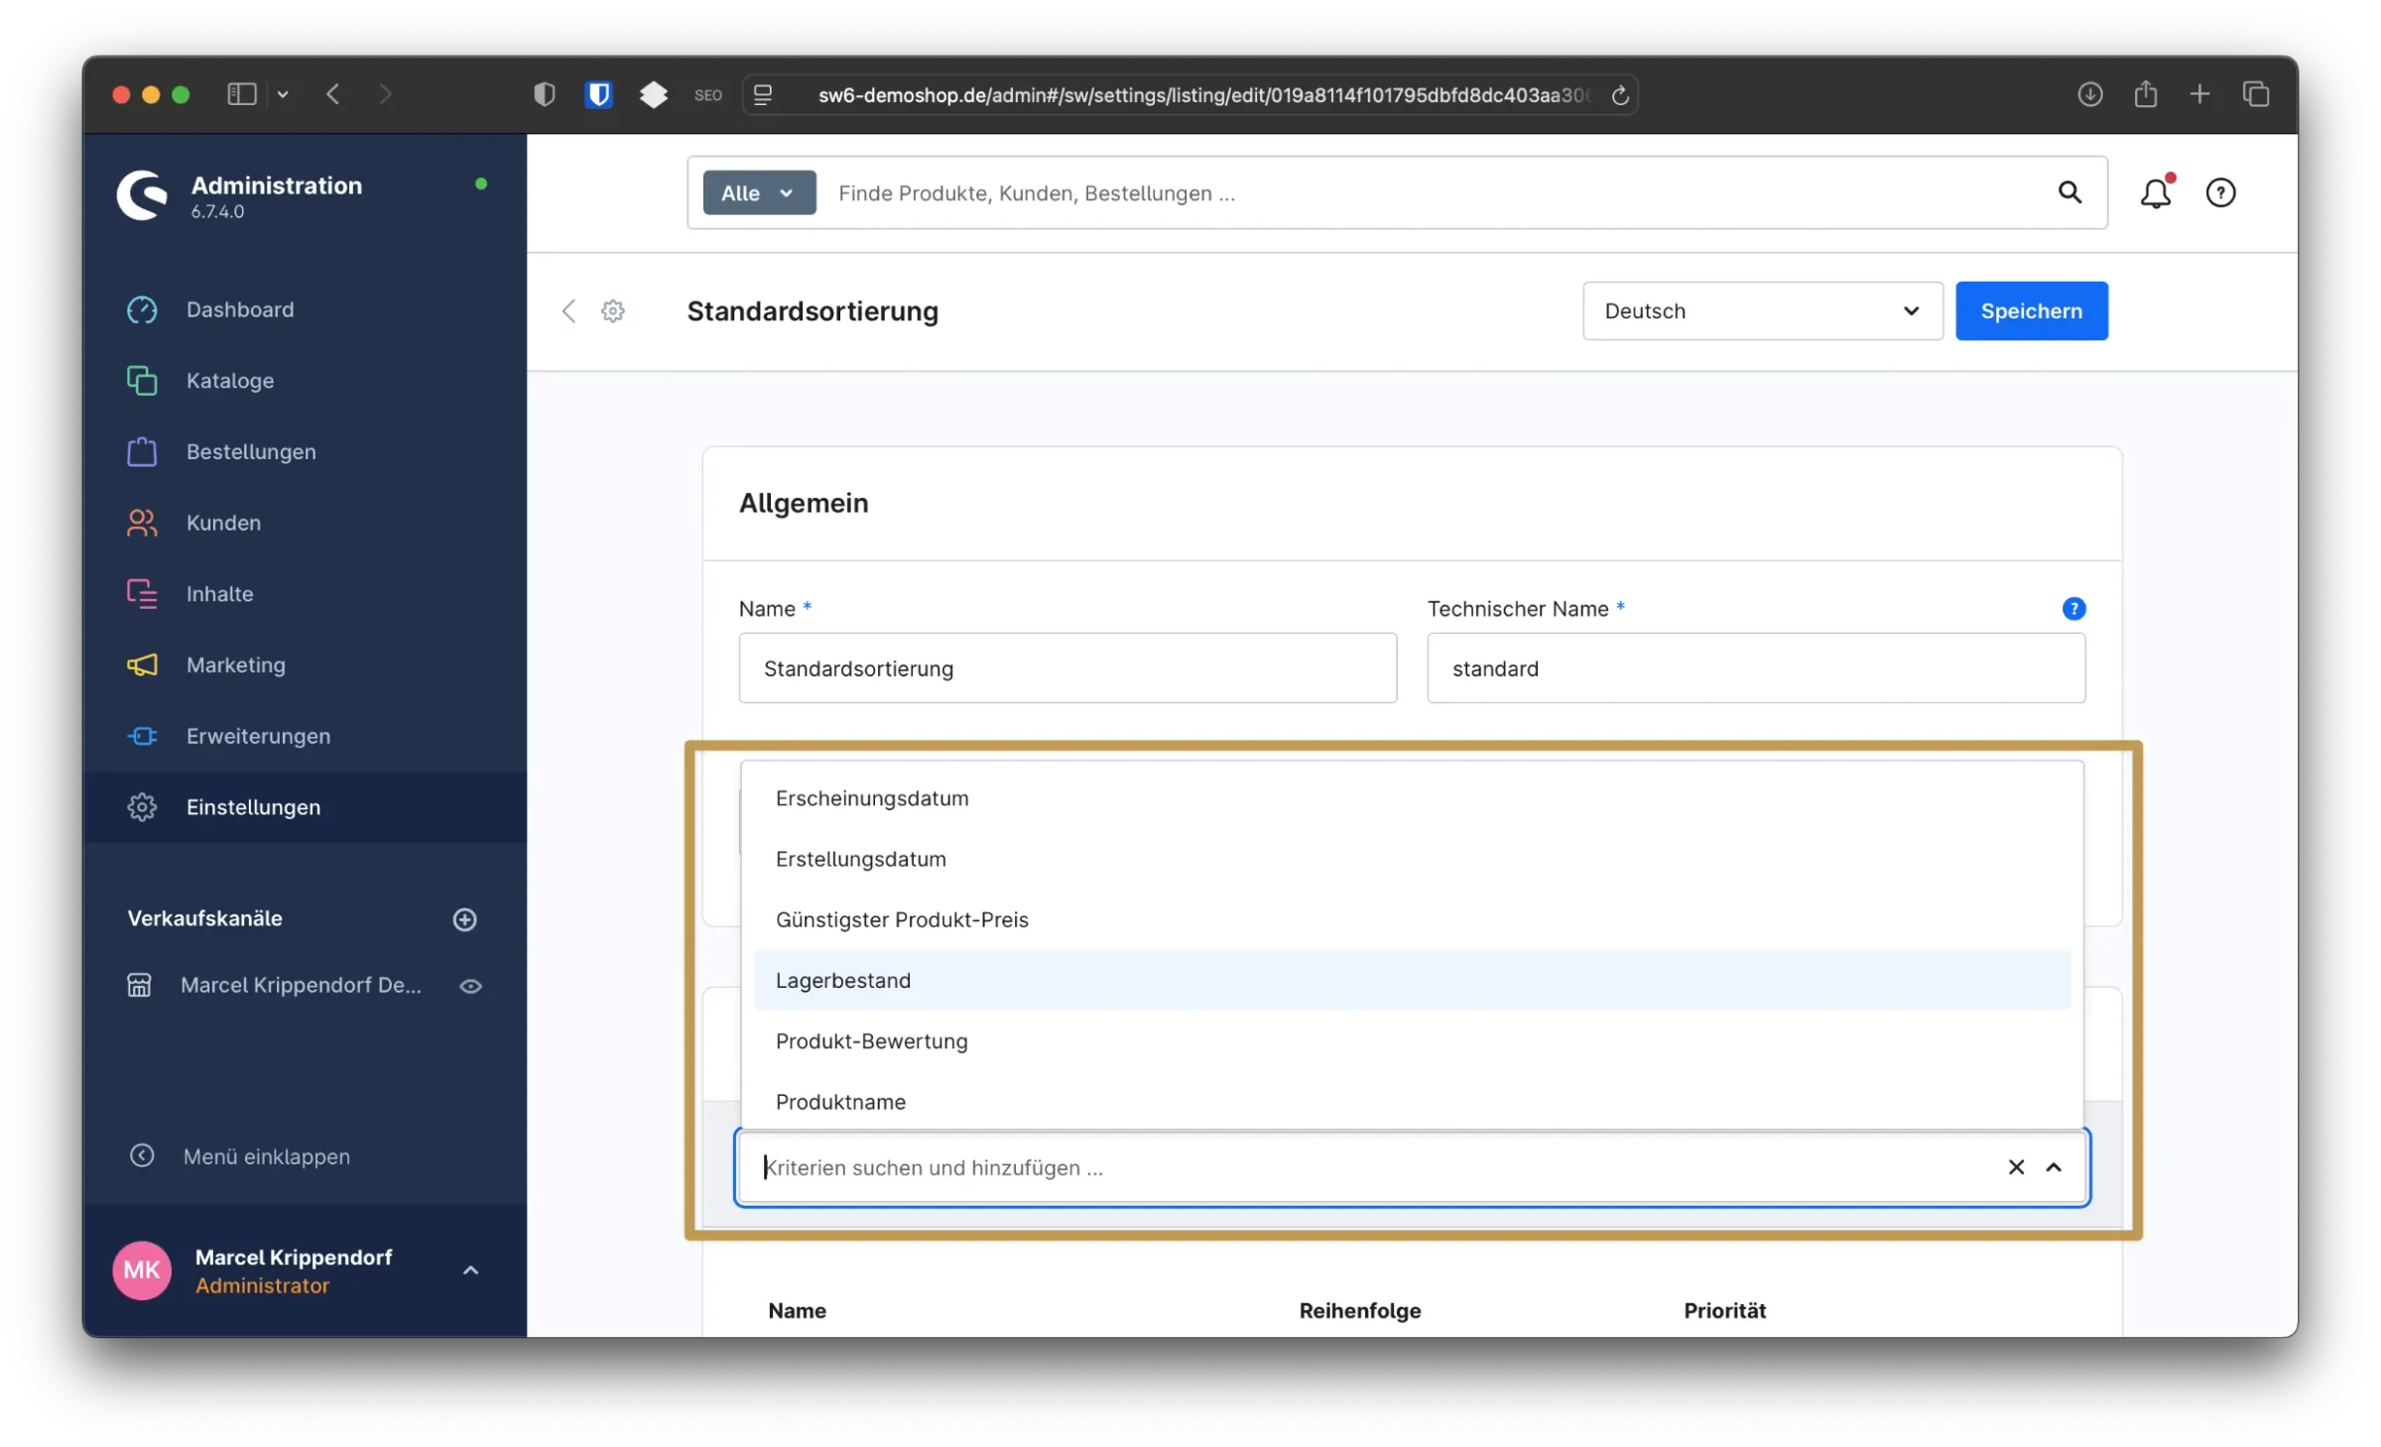This screenshot has height=1447, width=2381.
Task: Click Menü einklappen to collapse sidebar
Action: 266,1156
